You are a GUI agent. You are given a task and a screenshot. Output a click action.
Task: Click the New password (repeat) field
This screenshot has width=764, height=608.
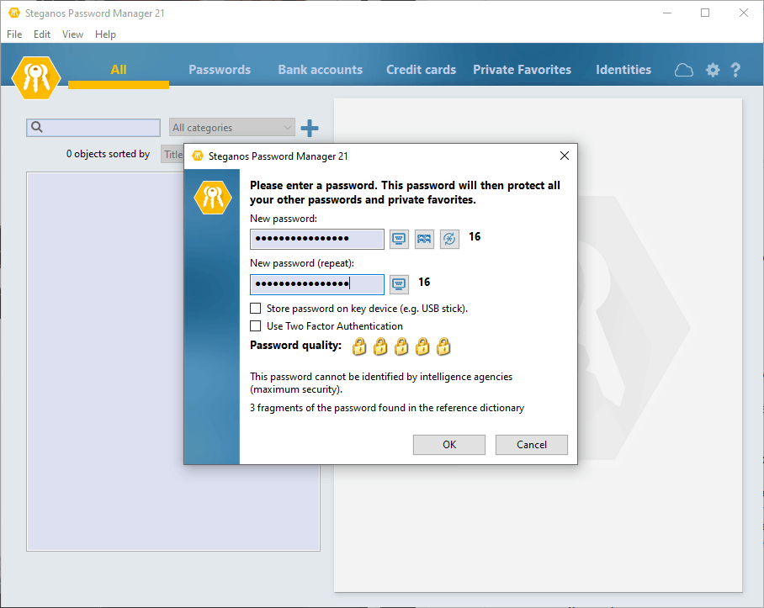point(317,284)
